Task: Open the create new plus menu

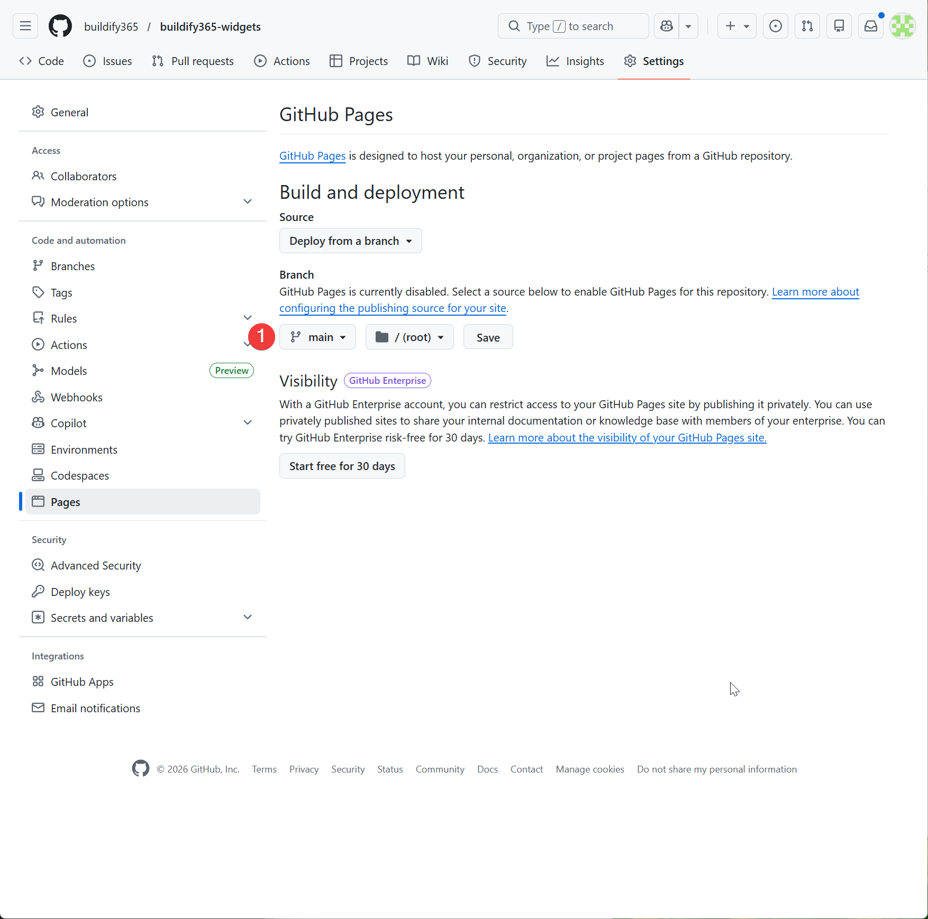Action: click(x=737, y=26)
